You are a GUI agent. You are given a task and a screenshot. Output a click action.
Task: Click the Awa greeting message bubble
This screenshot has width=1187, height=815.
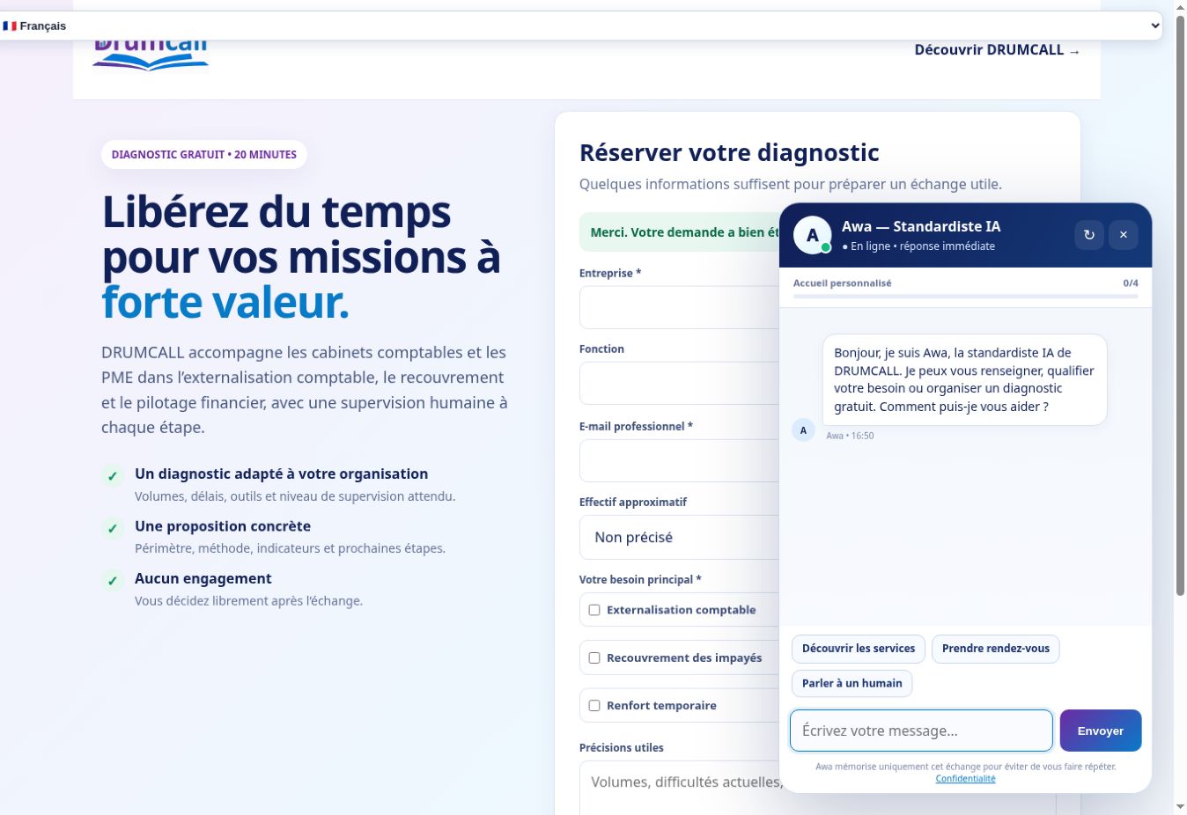[964, 379]
